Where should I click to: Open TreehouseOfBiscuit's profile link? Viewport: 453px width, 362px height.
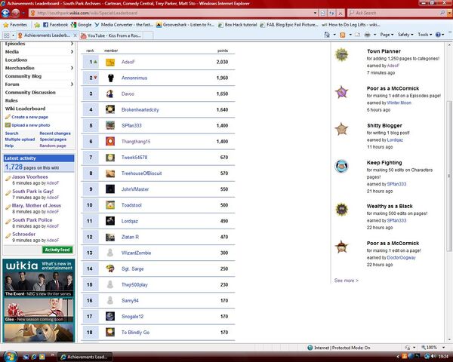pos(141,173)
